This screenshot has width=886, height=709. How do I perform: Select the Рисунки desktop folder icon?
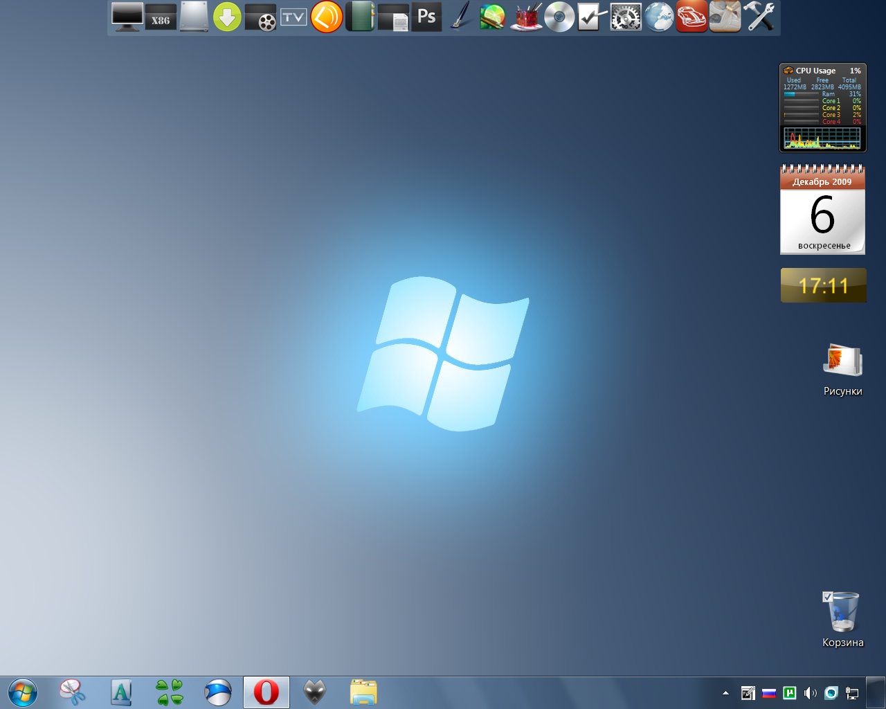point(842,370)
